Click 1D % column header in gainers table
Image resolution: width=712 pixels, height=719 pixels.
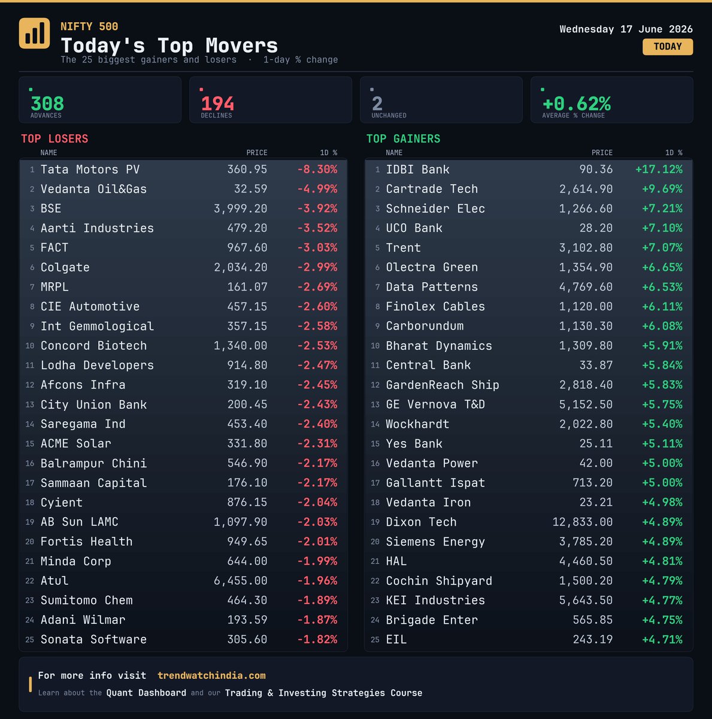point(674,153)
